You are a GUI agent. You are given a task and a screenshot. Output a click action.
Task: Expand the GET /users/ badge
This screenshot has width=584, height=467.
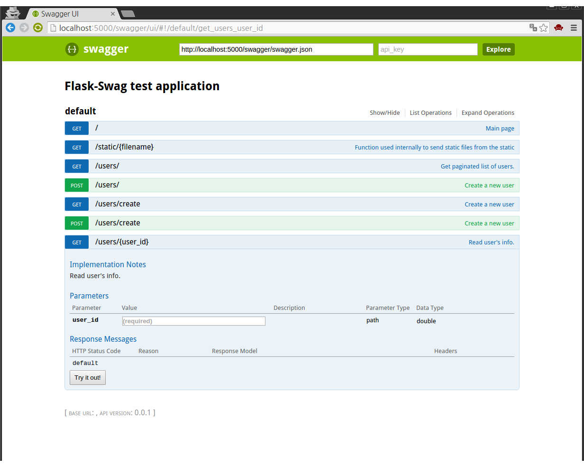pos(77,166)
